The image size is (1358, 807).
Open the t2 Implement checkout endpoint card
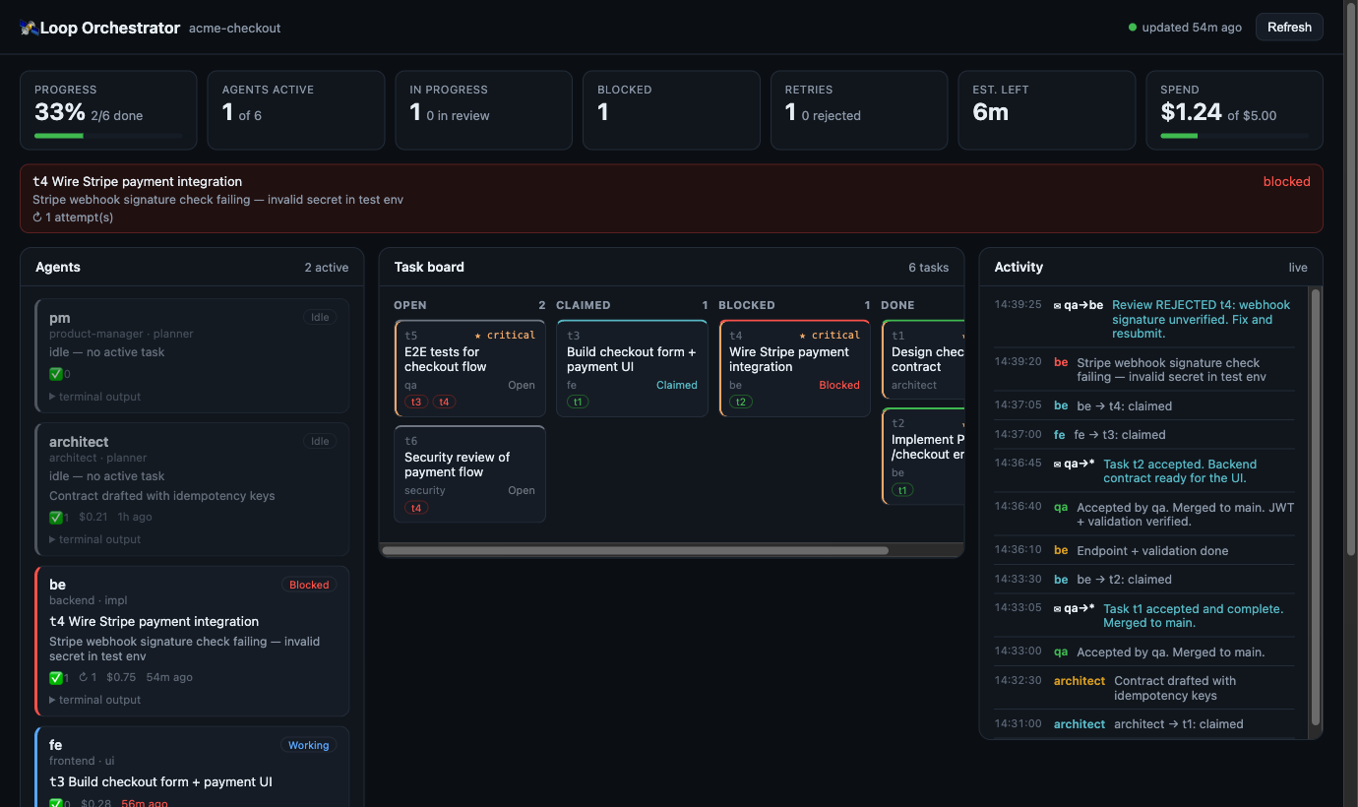click(923, 456)
